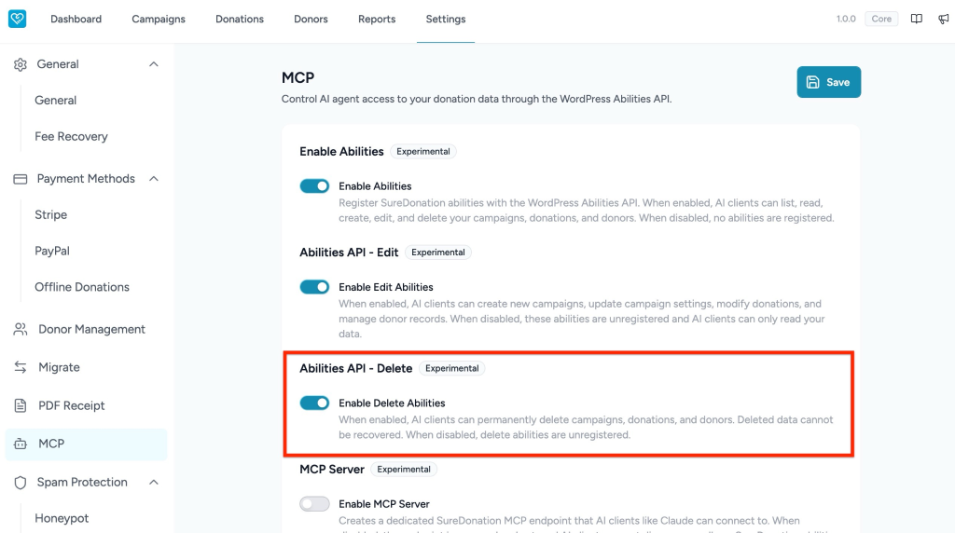The image size is (955, 533).
Task: Select the Settings tab
Action: click(445, 19)
